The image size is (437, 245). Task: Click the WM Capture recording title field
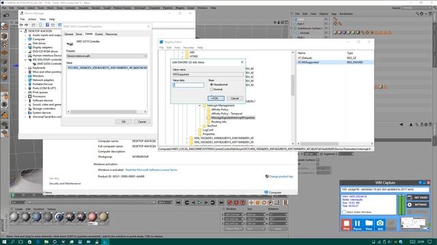click(x=384, y=189)
